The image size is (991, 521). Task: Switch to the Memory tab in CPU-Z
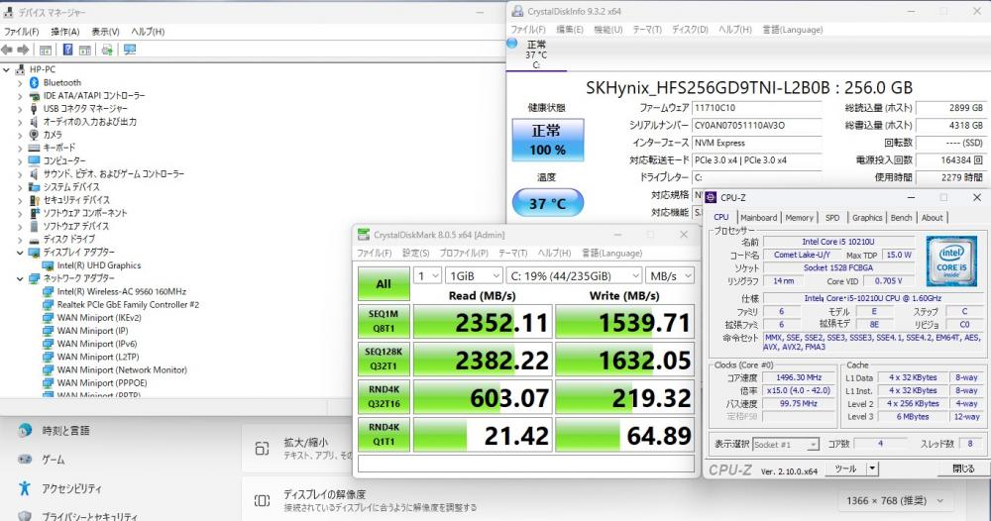[x=799, y=217]
